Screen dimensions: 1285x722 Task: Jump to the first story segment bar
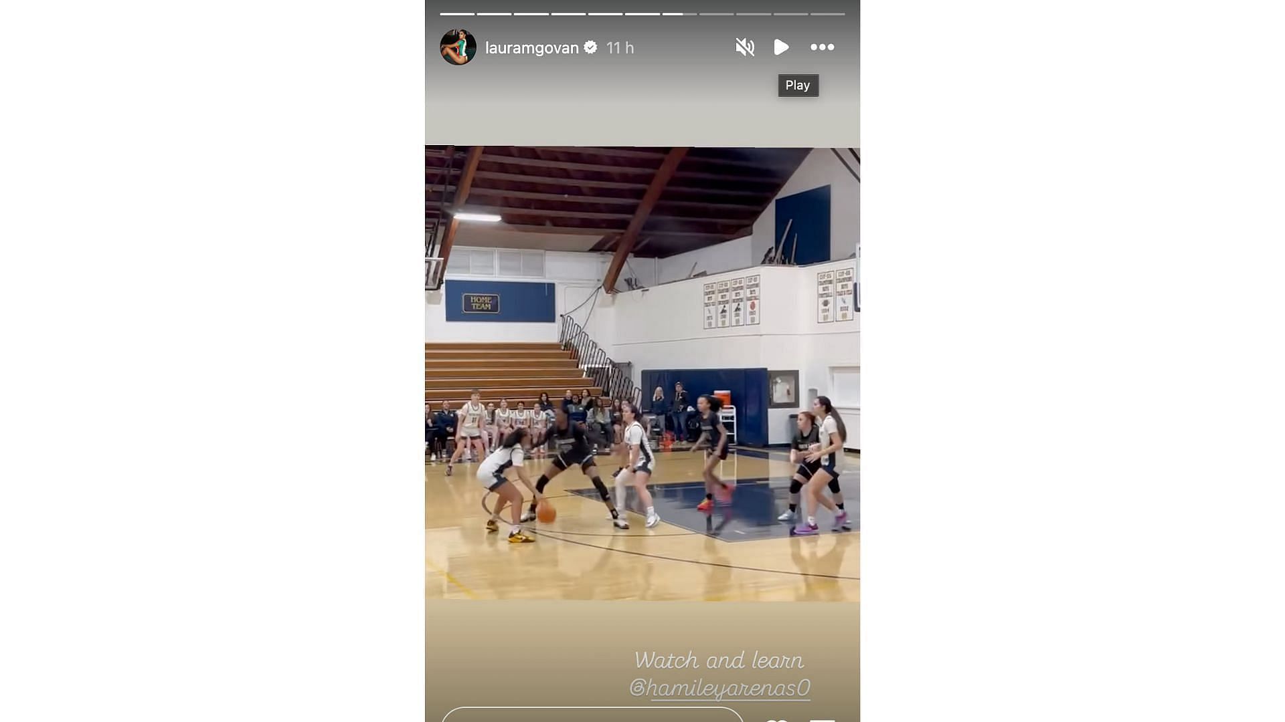457,13
